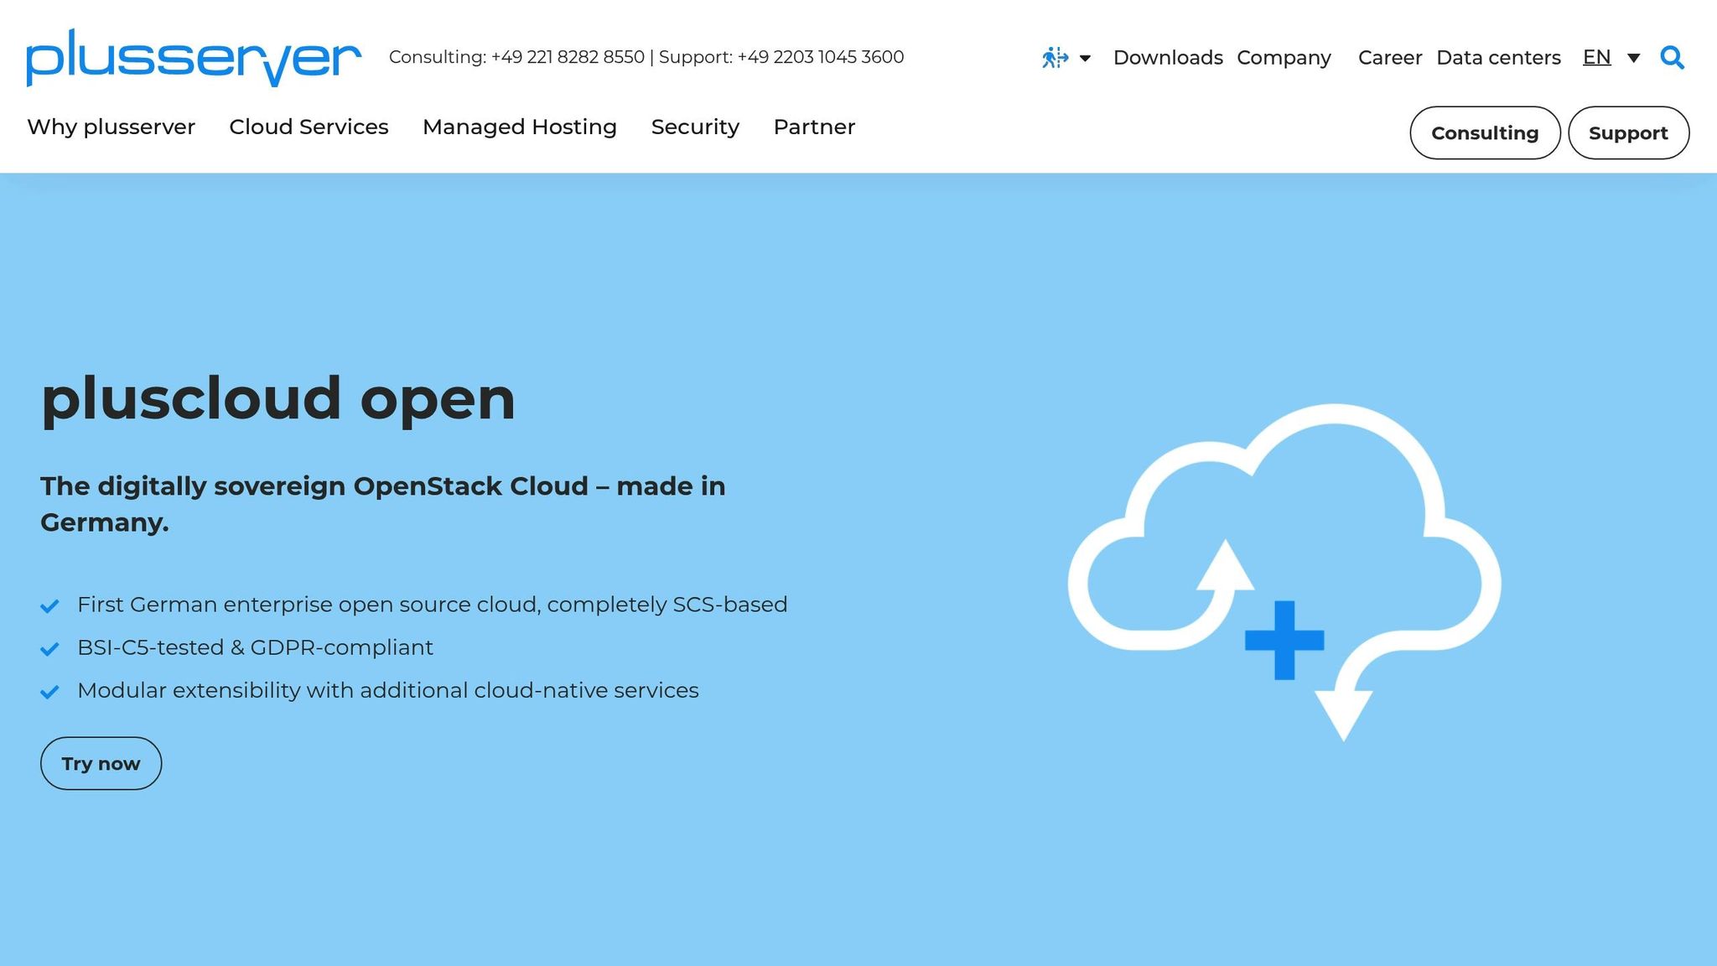Open the Downloads link
This screenshot has height=966, width=1717.
coord(1167,57)
